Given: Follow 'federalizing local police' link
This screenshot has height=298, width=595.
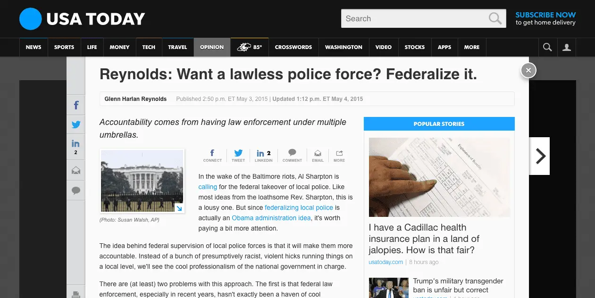Looking at the screenshot, I should coord(299,207).
